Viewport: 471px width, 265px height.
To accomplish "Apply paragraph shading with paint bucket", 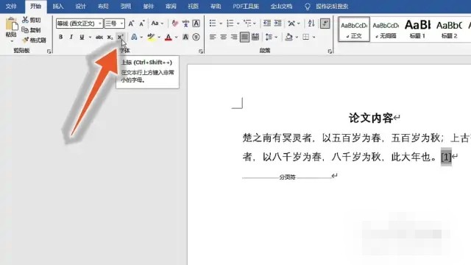I will pos(288,37).
